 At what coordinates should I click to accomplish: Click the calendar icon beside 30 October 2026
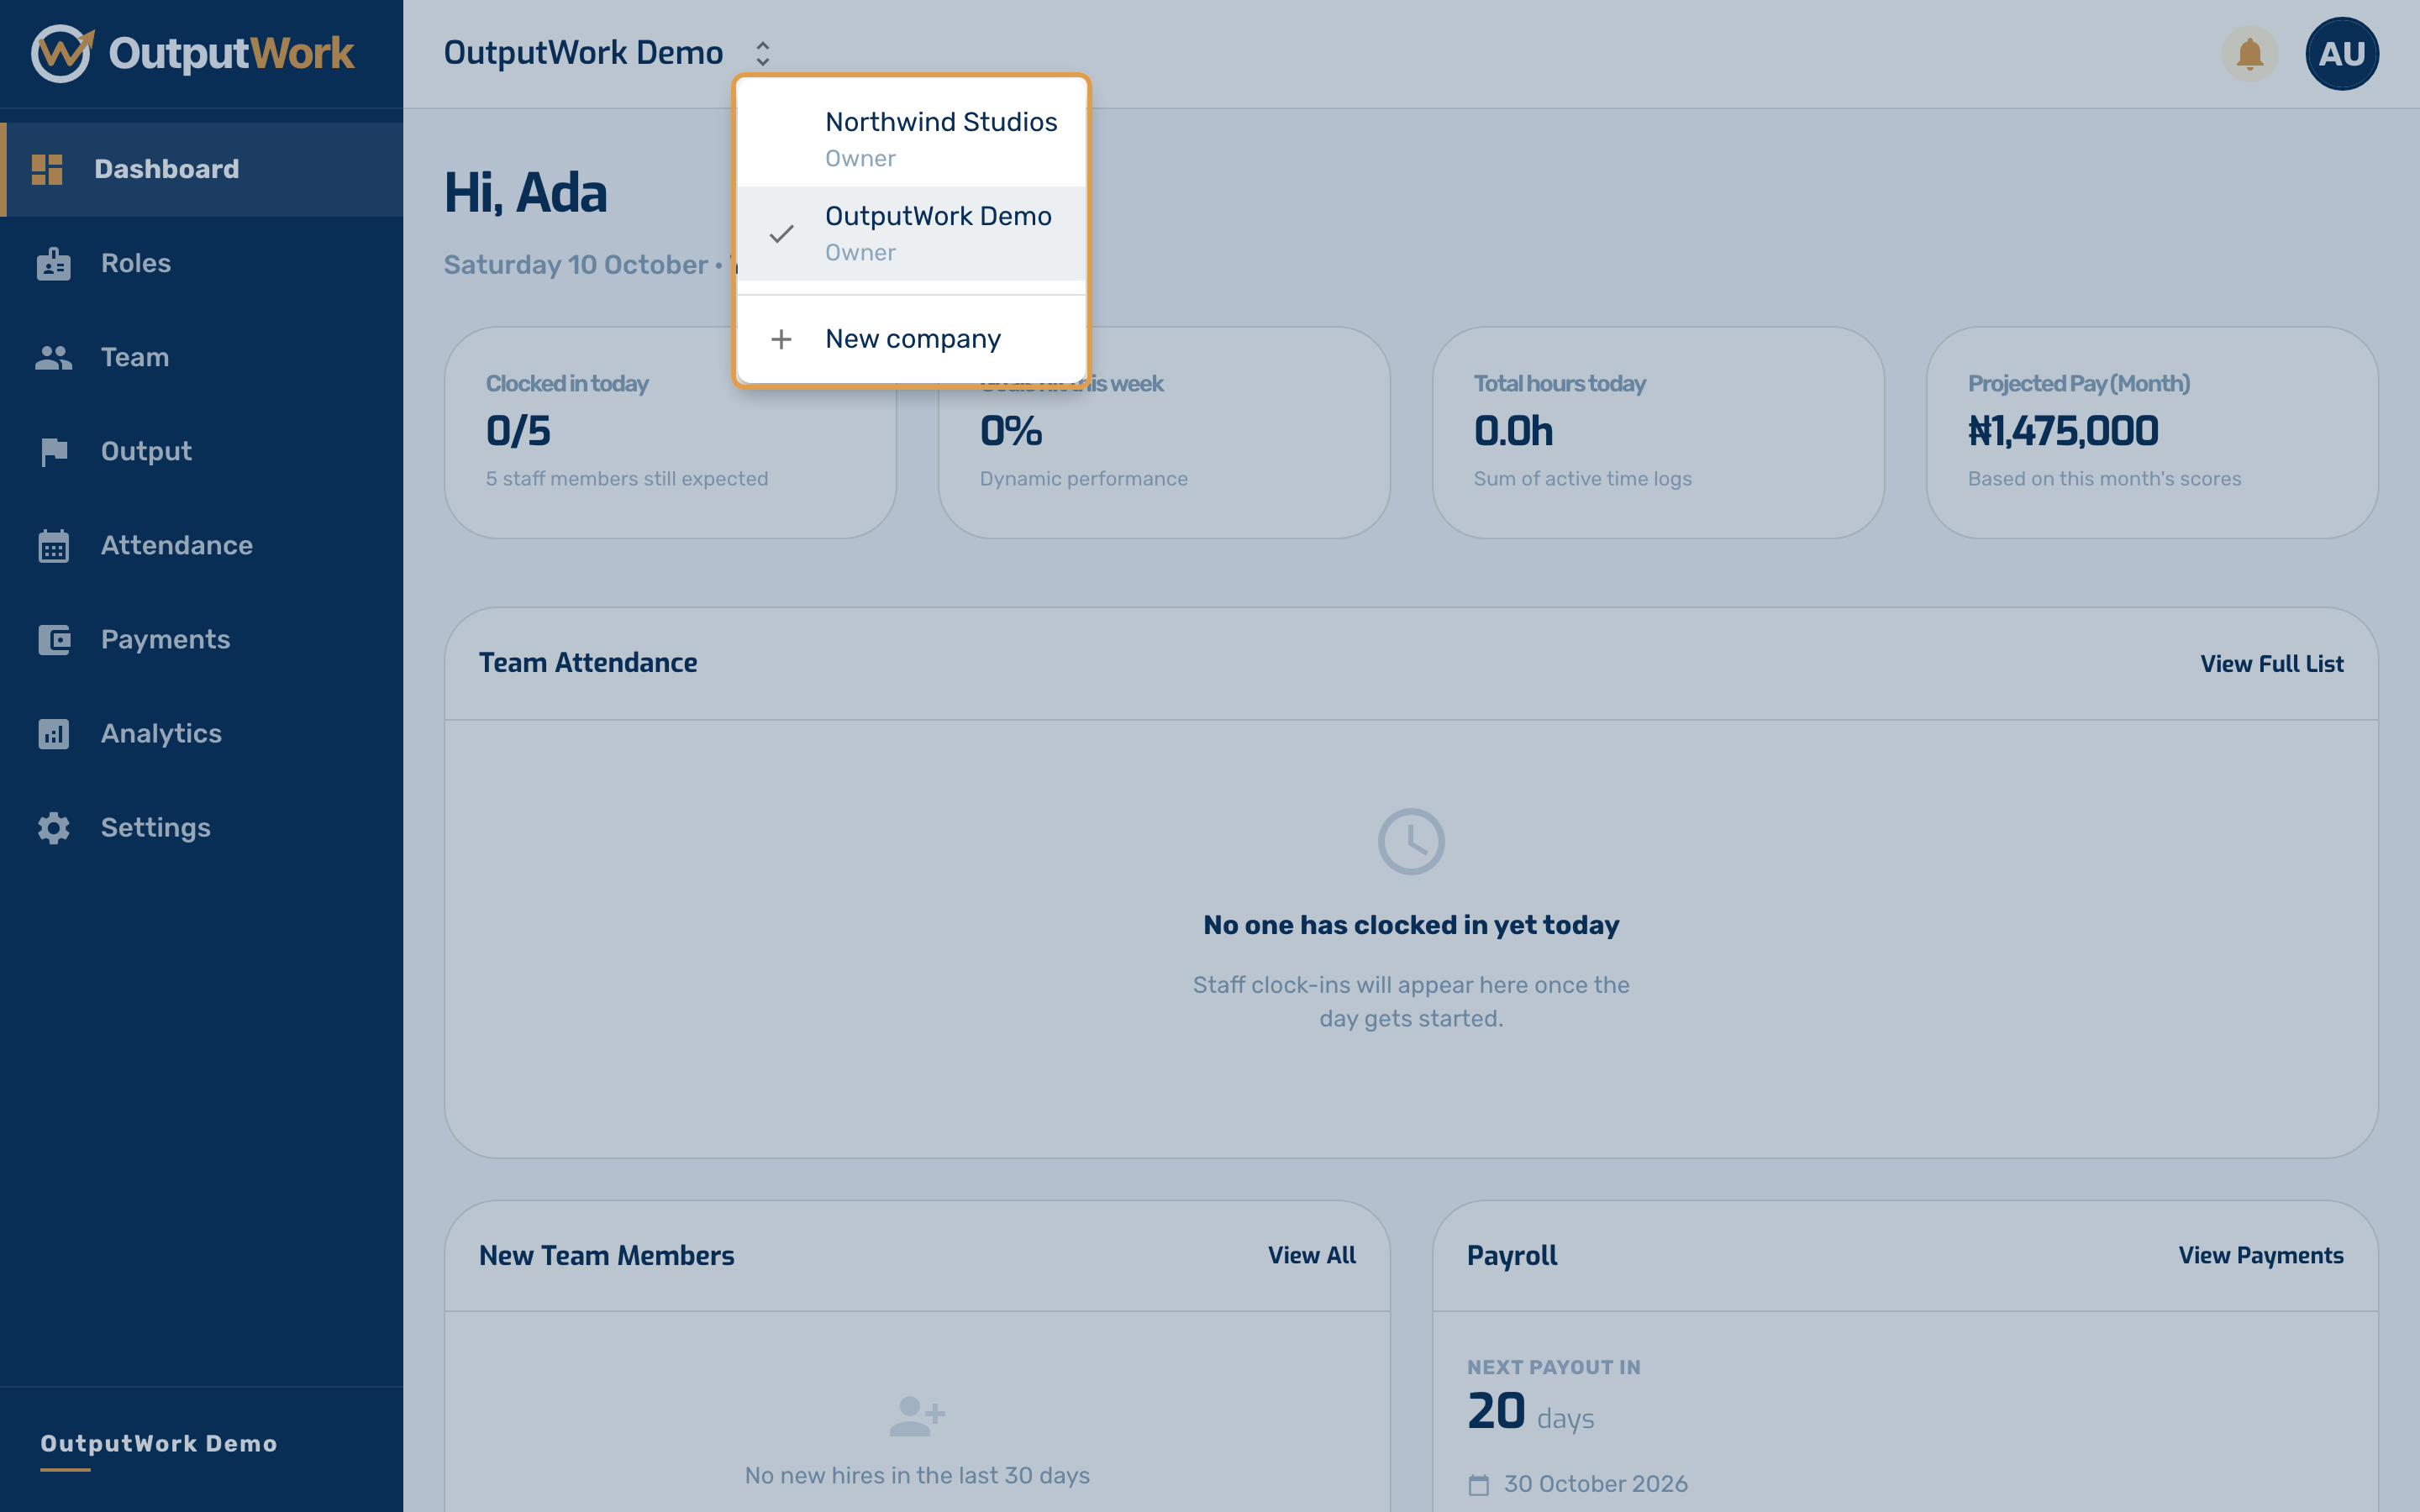pyautogui.click(x=1478, y=1485)
